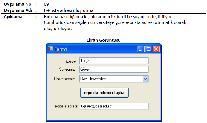Click the Açıklama description text

pyautogui.click(x=115, y=22)
